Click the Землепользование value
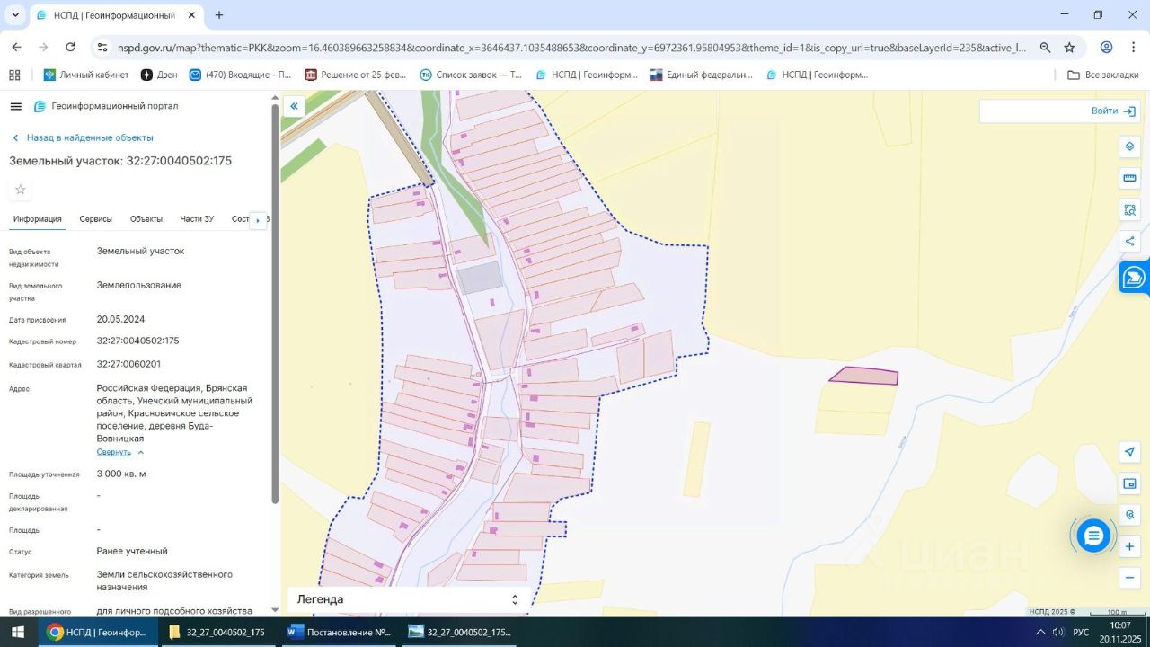The image size is (1150, 647). [139, 285]
